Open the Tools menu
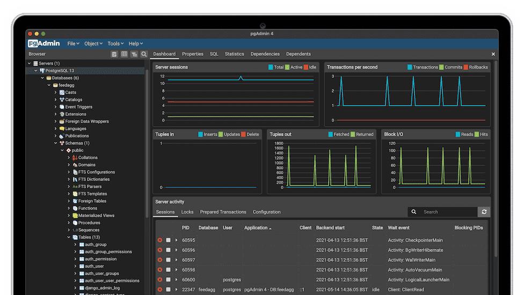Viewport: 524px width, 295px height. (x=115, y=43)
